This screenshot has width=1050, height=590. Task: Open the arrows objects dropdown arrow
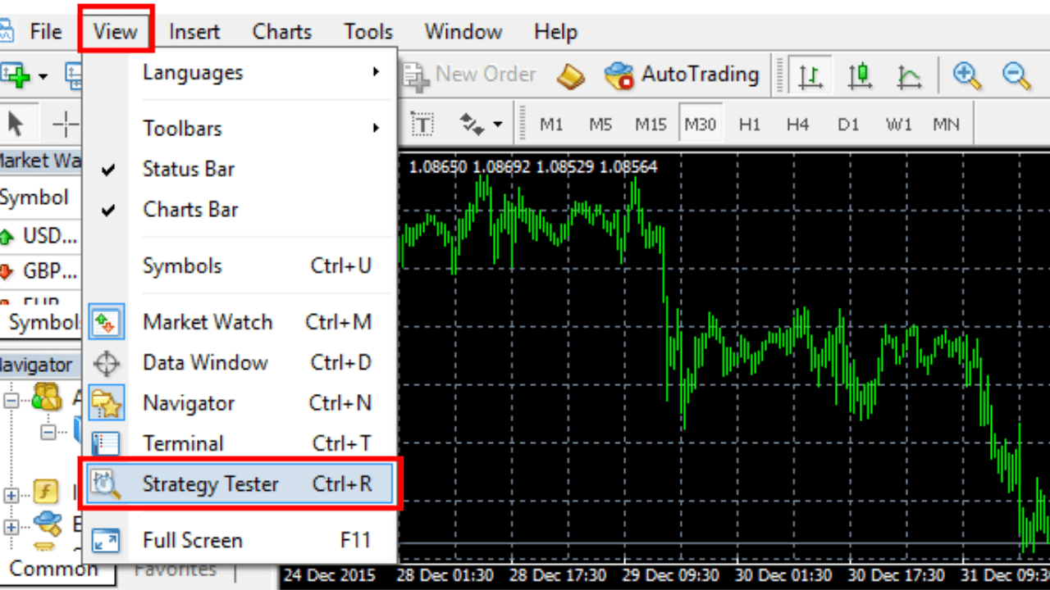pyautogui.click(x=498, y=125)
